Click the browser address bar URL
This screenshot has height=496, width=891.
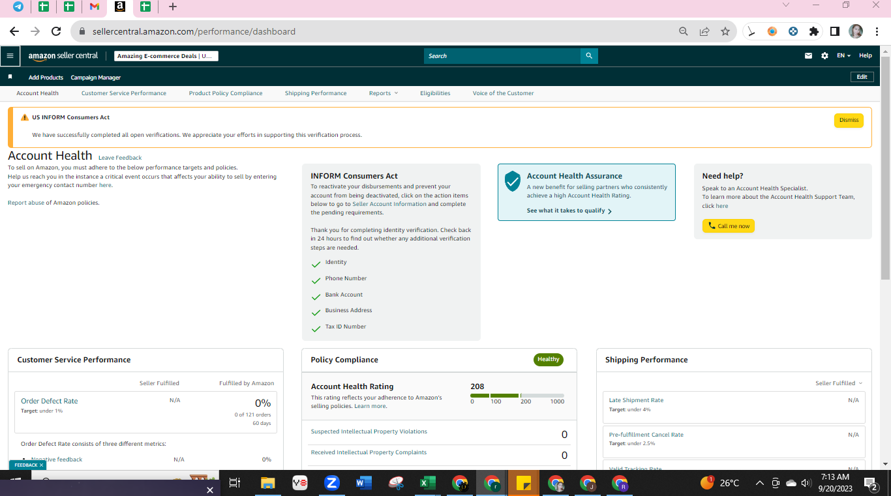194,31
